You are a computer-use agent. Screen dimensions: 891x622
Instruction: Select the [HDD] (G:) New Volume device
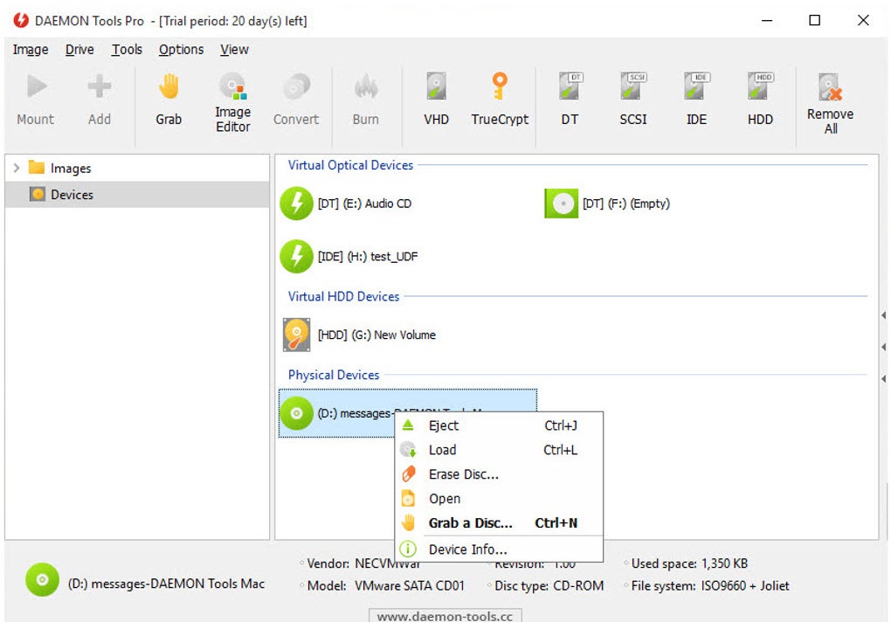click(359, 335)
